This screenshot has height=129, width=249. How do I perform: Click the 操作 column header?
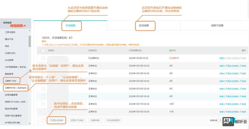point(244,51)
